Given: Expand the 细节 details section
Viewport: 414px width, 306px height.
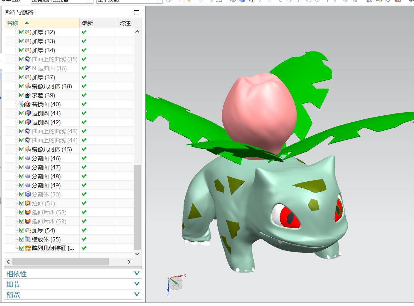Looking at the screenshot, I should click(137, 284).
